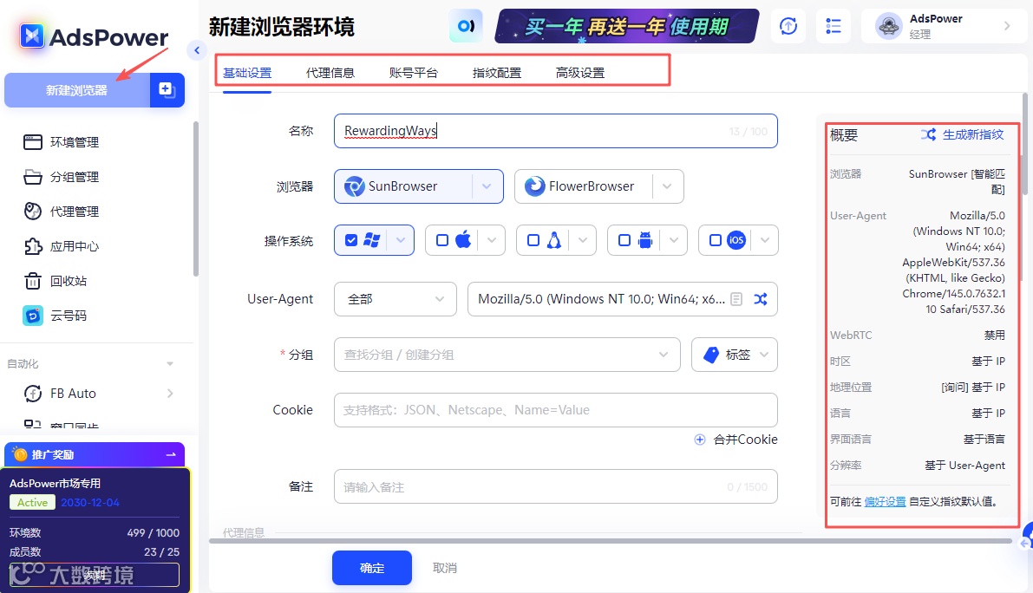
Task: Expand the FlowerBrowser version dropdown
Action: [x=667, y=186]
